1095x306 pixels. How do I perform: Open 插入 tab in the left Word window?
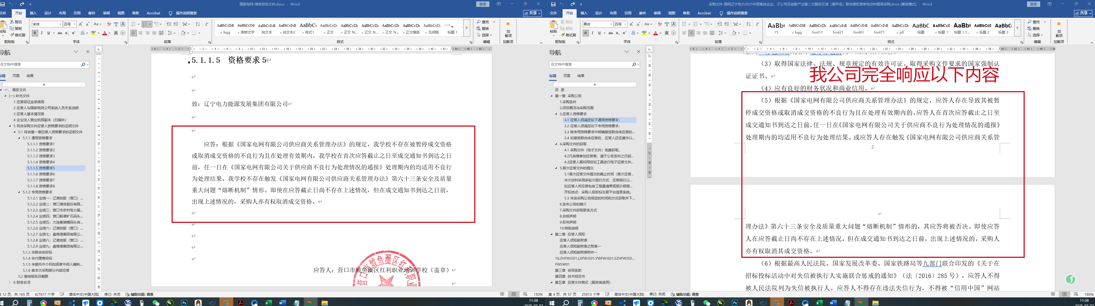(x=33, y=13)
